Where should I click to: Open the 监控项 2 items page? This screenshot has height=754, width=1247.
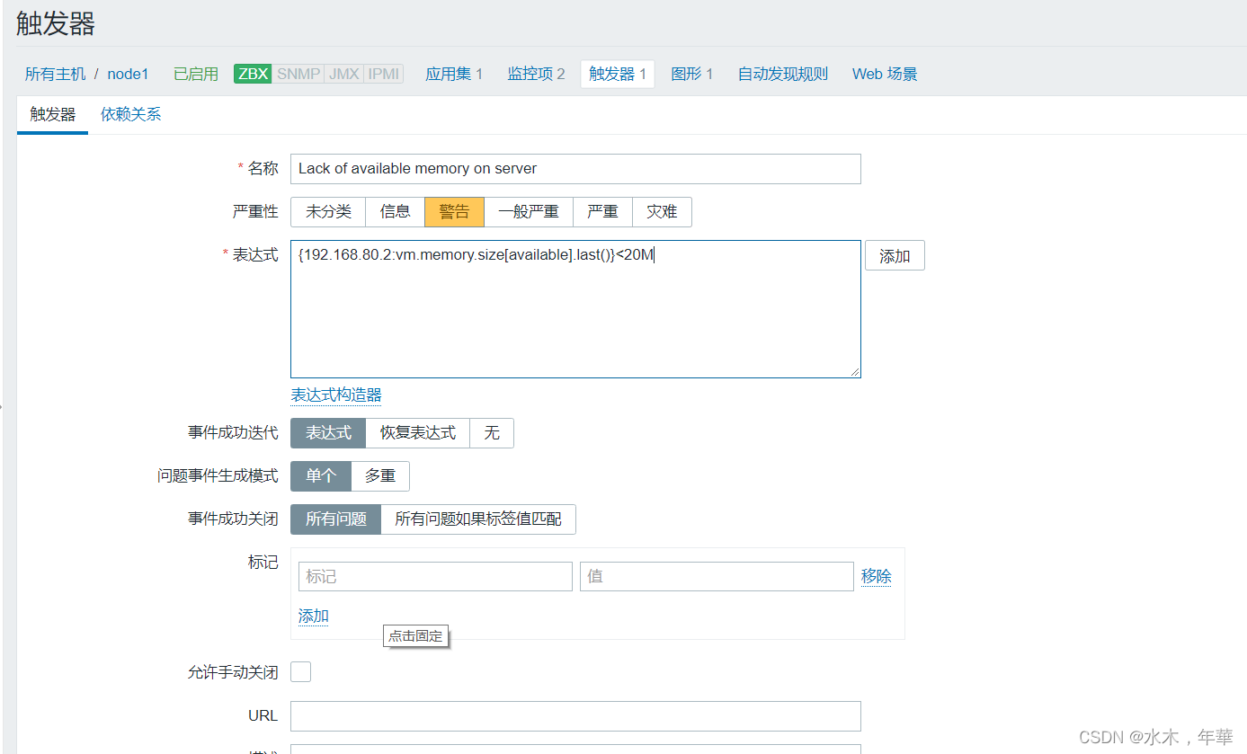536,74
